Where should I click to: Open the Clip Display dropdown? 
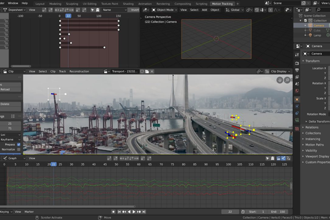click(278, 71)
